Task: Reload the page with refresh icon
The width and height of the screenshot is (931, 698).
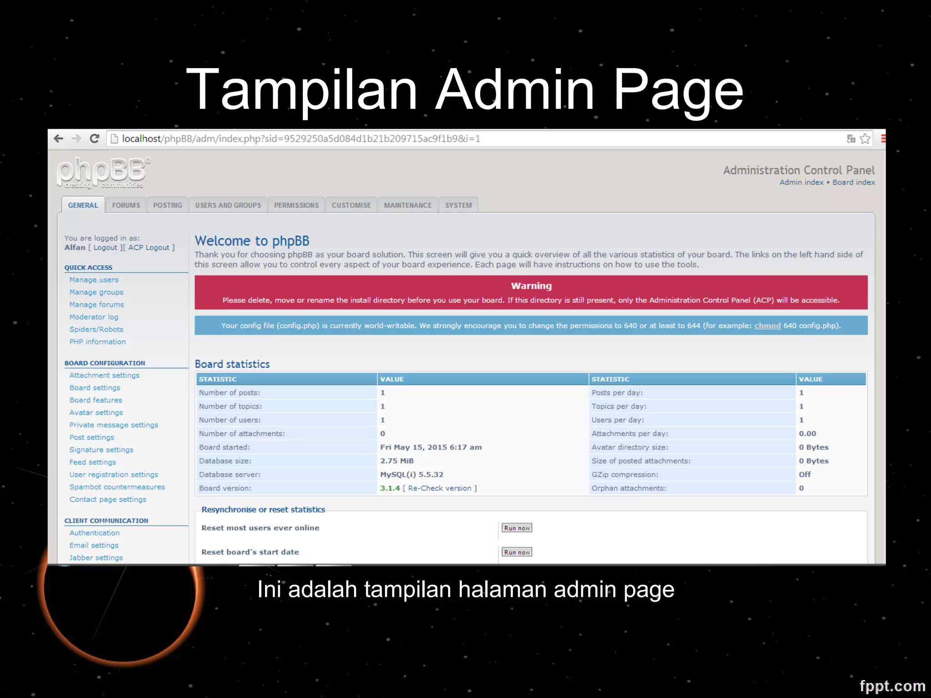Action: tap(94, 139)
